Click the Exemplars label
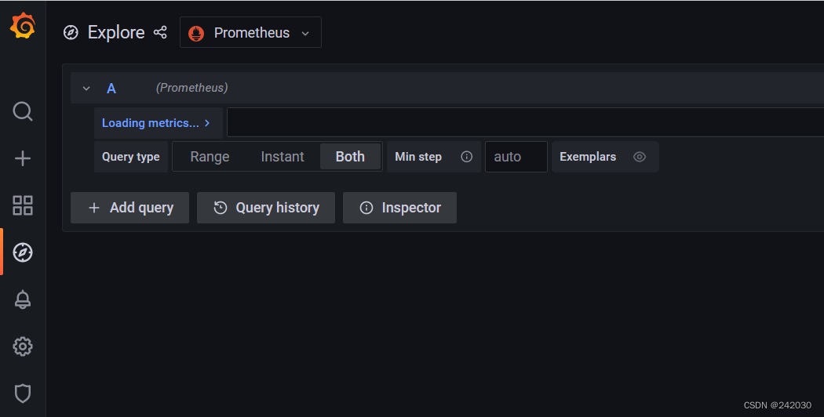Image resolution: width=824 pixels, height=417 pixels. click(x=588, y=157)
